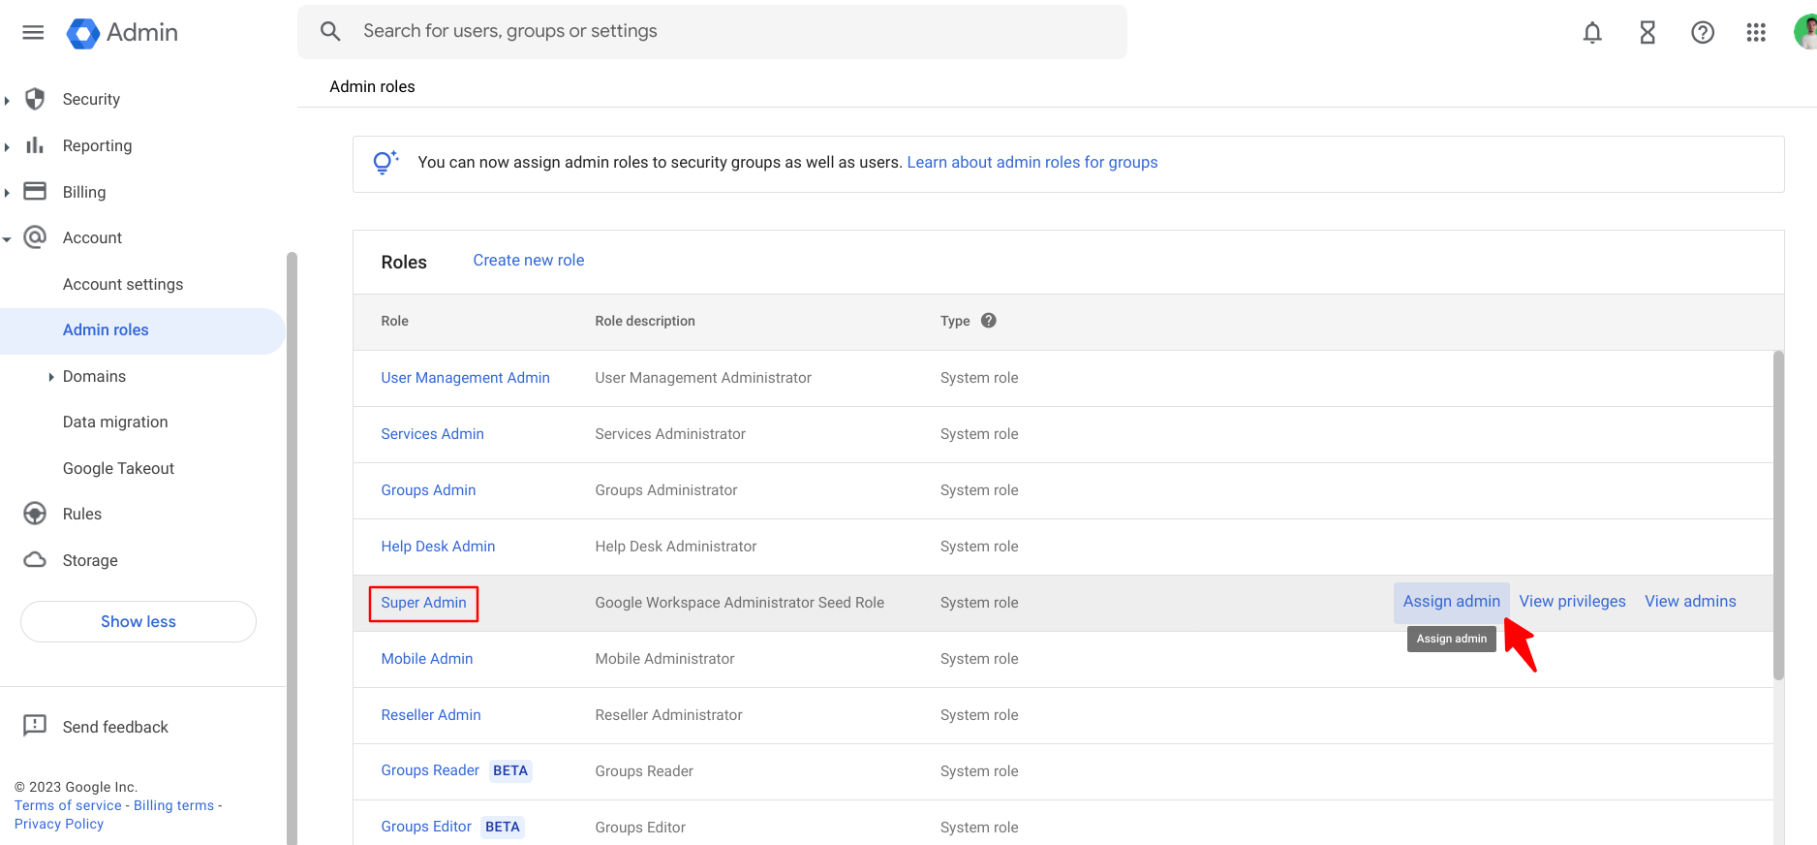Click the Rules icon in sidebar
This screenshot has width=1817, height=845.
coord(35,514)
